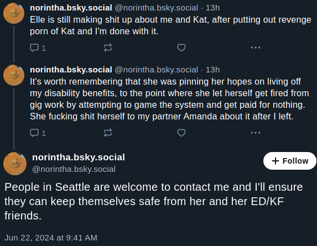
Task: Open more options menu on the first post
Action: pyautogui.click(x=256, y=48)
